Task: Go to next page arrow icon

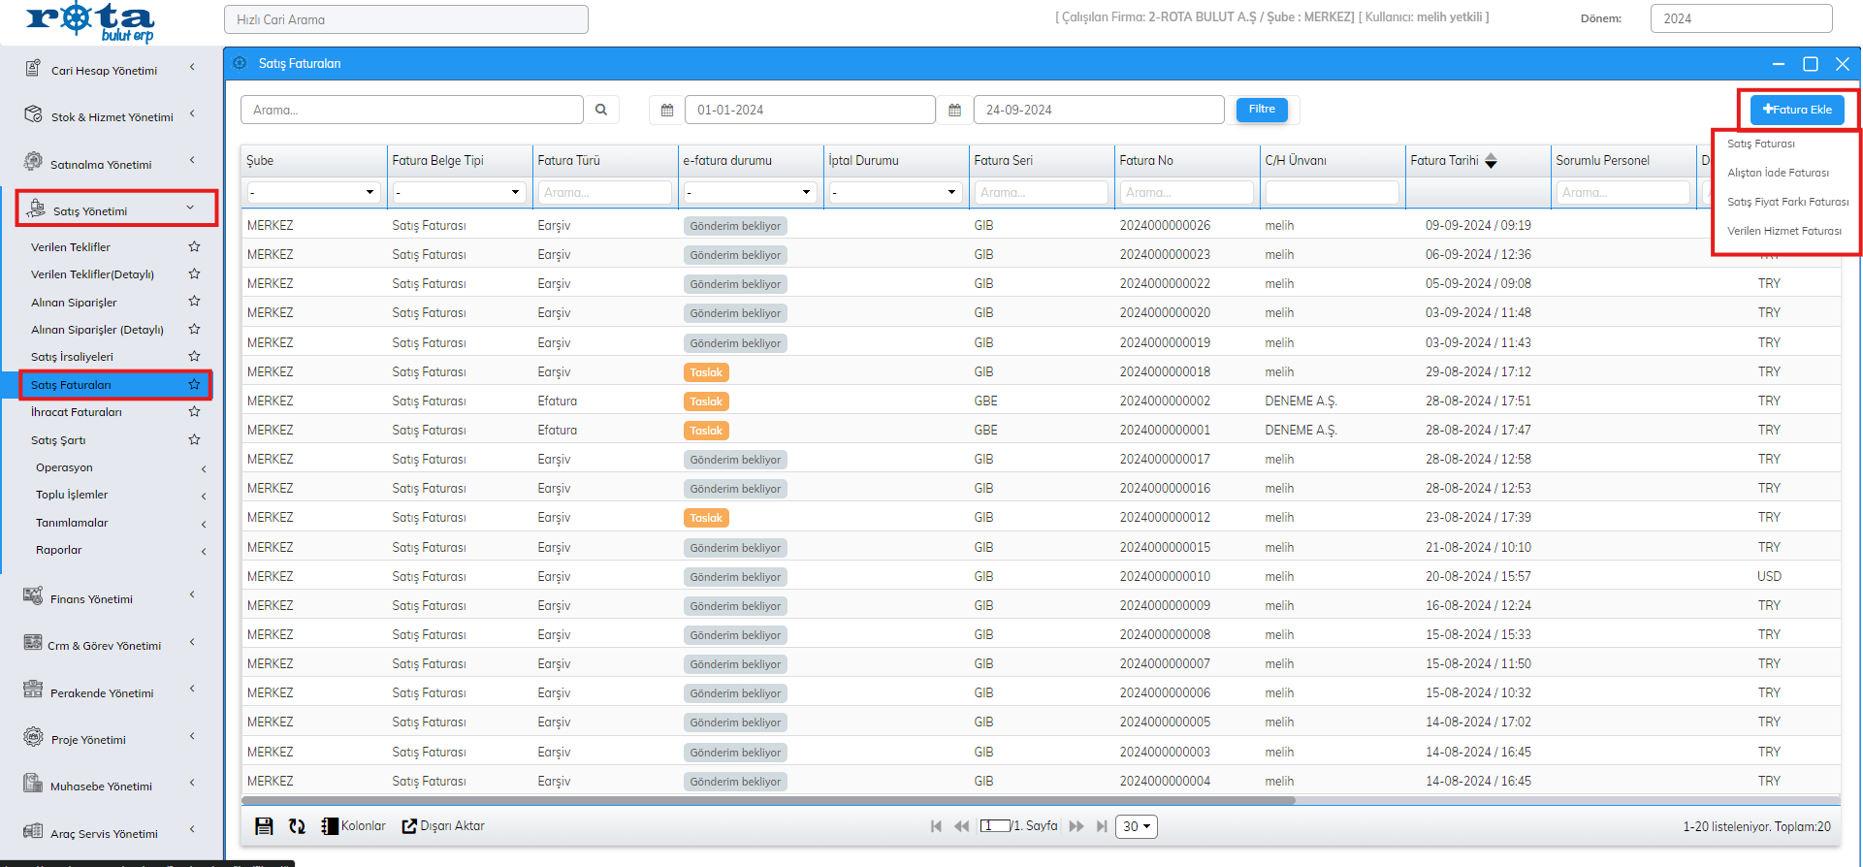Action: [x=1076, y=826]
